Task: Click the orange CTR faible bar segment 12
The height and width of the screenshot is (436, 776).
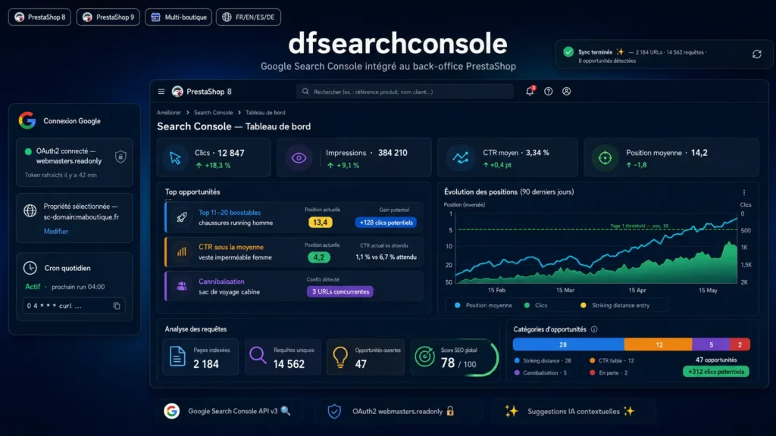Action: coord(659,344)
